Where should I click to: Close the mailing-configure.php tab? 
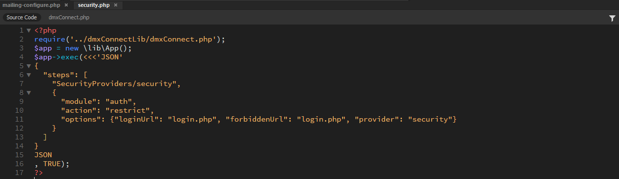[66, 5]
